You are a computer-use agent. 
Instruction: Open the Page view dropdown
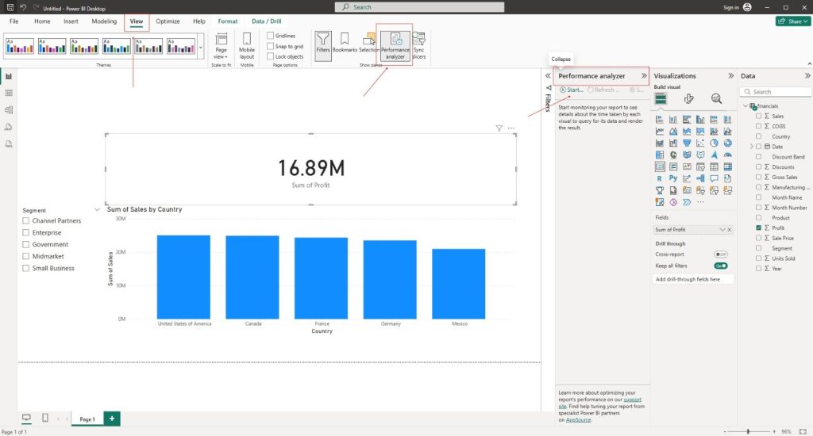(x=221, y=46)
